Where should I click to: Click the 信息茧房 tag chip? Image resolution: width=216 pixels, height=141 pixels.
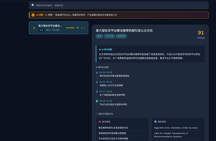(x=121, y=36)
